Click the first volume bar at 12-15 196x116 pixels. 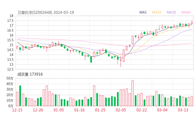pos(17,99)
